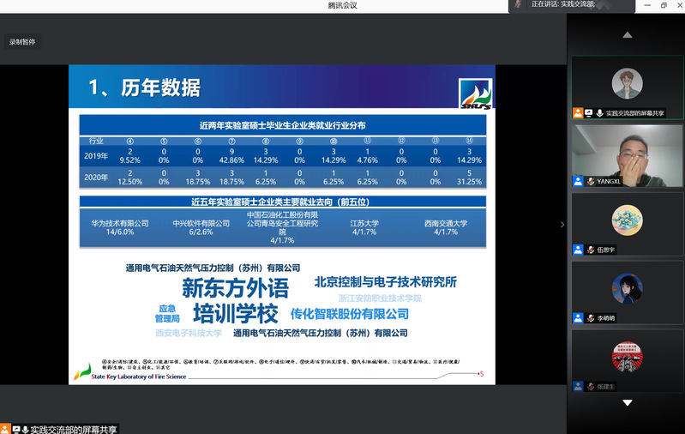Click green microphone icon in sidebar presenter tile
The image size is (685, 434).
(600, 113)
